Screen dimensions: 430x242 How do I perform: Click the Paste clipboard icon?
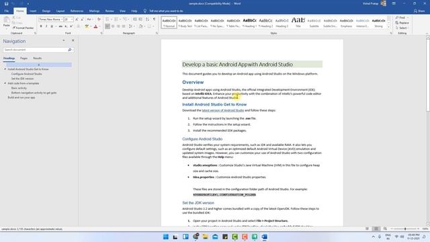[6, 20]
